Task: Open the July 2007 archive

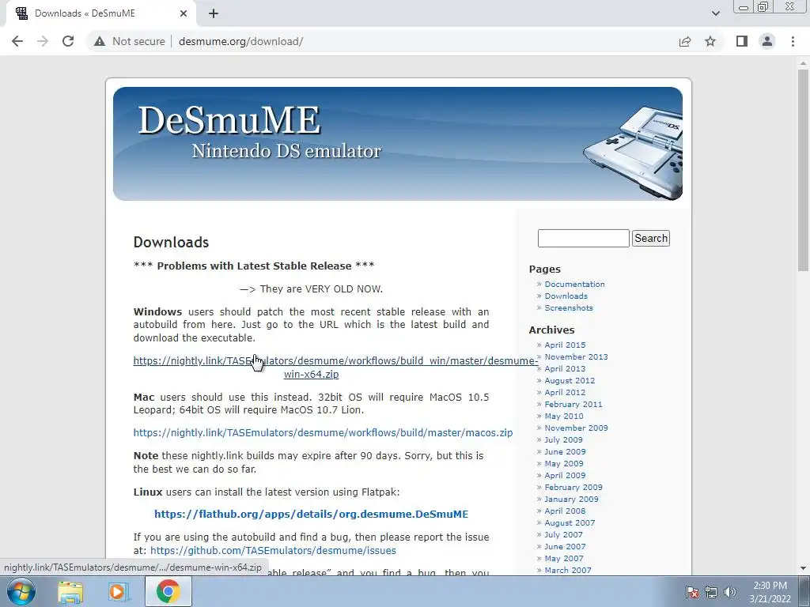Action: (x=563, y=535)
